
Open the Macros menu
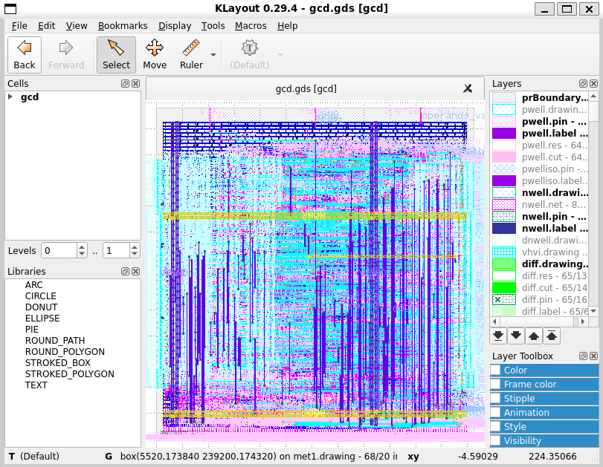[251, 26]
